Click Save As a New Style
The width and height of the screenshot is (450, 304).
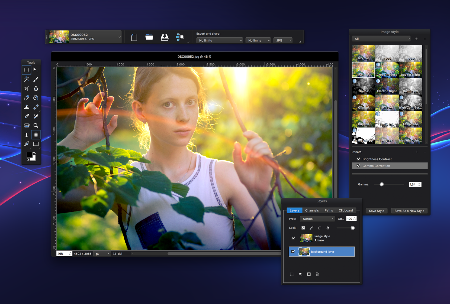coord(409,211)
